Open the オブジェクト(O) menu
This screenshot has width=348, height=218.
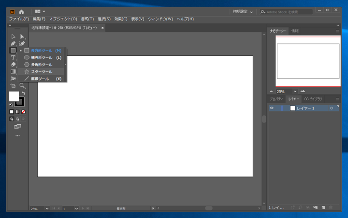[x=63, y=19]
